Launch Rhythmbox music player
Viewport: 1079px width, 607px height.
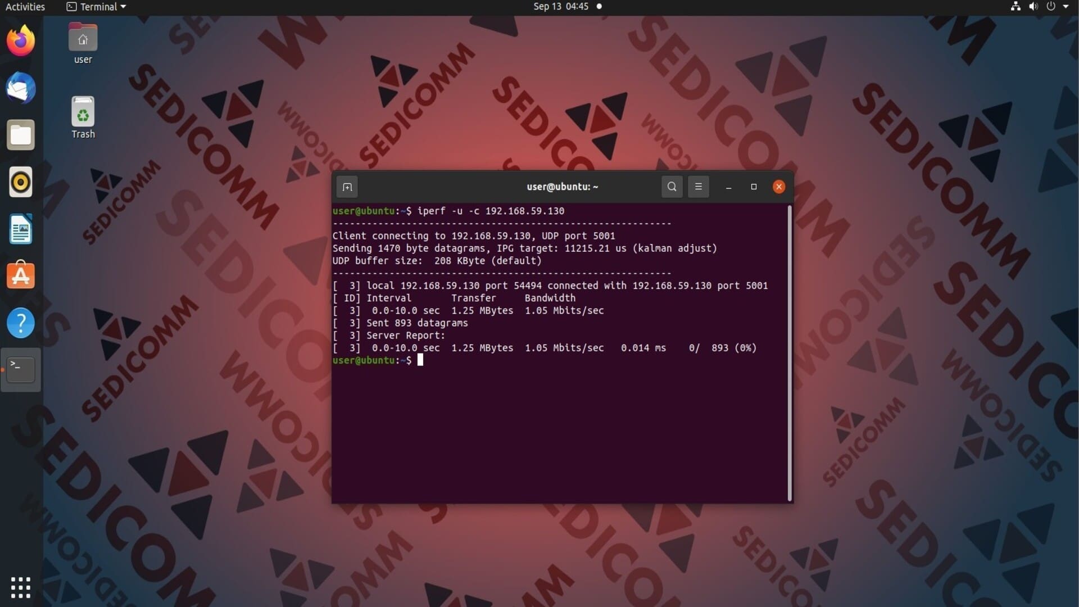[x=21, y=182]
